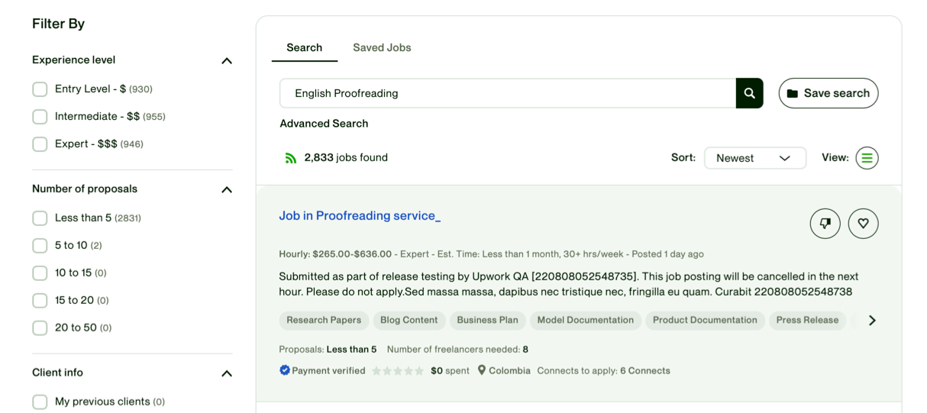The height and width of the screenshot is (413, 927).
Task: Click the green RSS feed icon
Action: pyautogui.click(x=290, y=158)
